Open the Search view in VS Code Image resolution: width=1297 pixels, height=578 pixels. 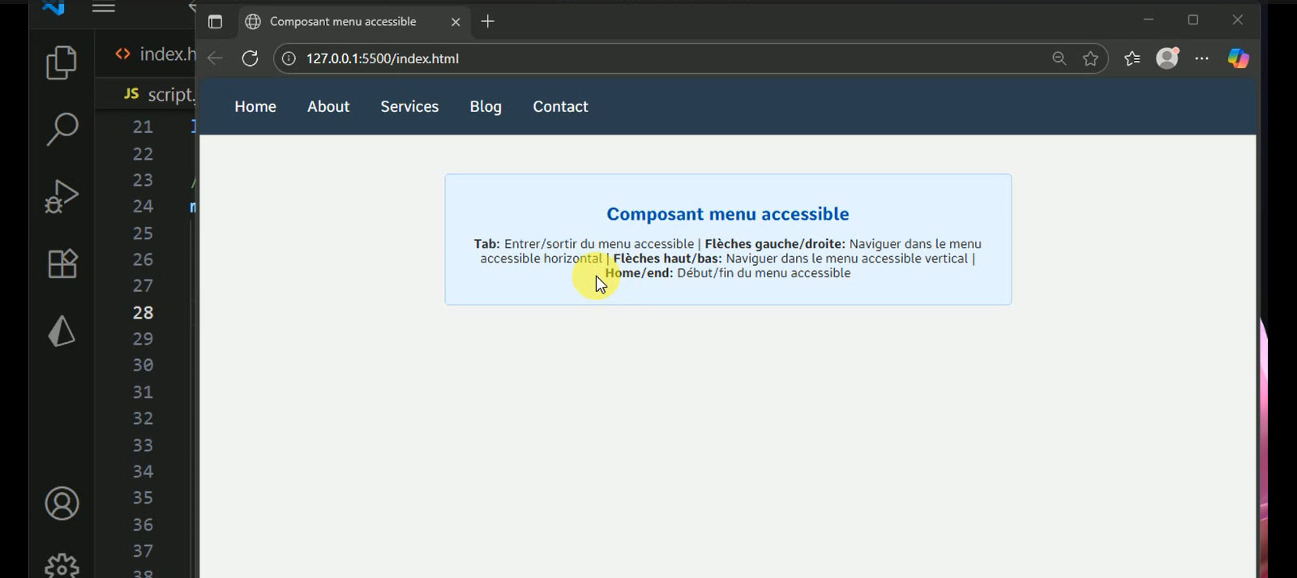[x=62, y=129]
